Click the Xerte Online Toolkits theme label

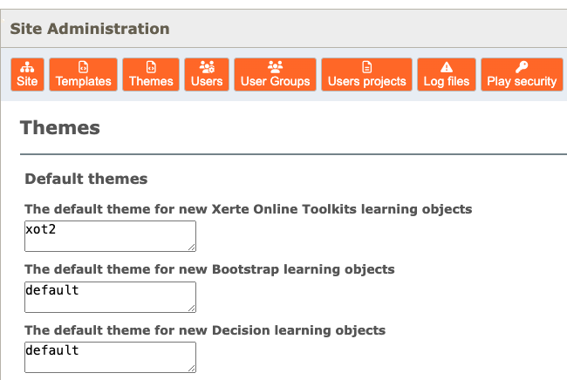(248, 209)
